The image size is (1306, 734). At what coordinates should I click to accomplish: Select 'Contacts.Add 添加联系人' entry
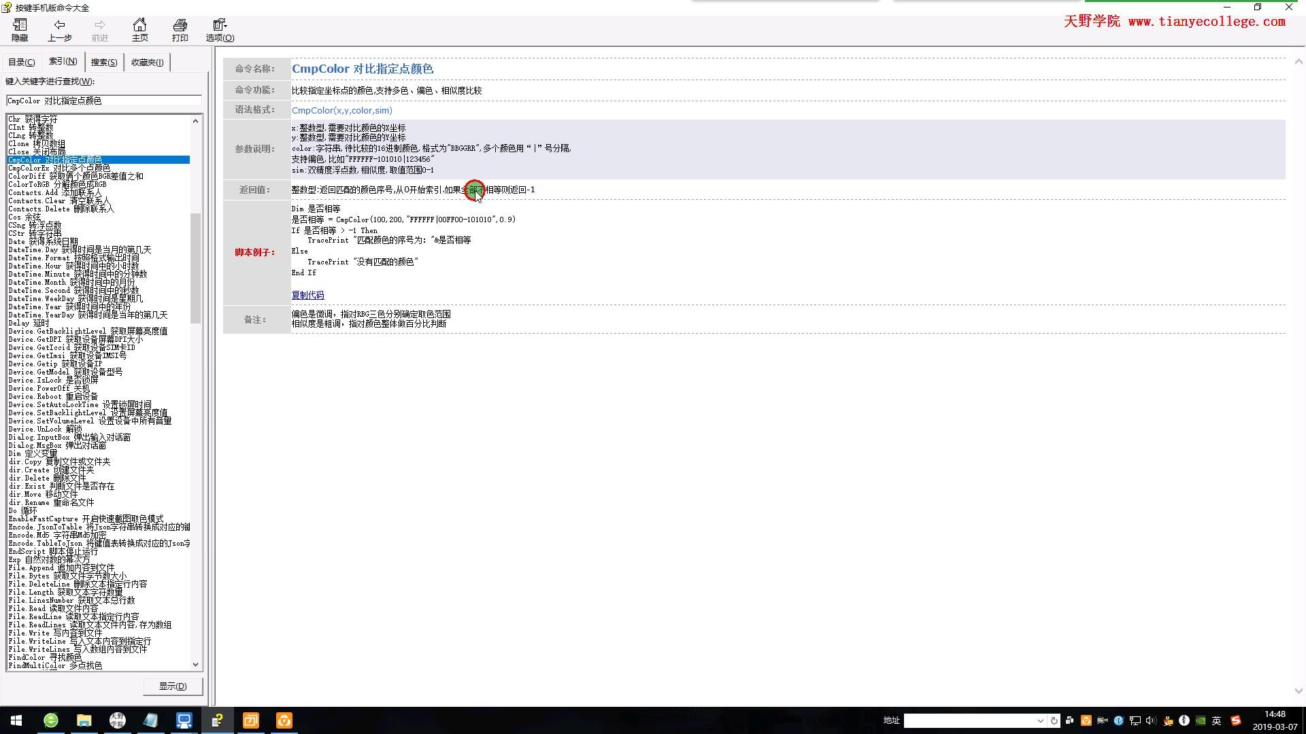(54, 192)
